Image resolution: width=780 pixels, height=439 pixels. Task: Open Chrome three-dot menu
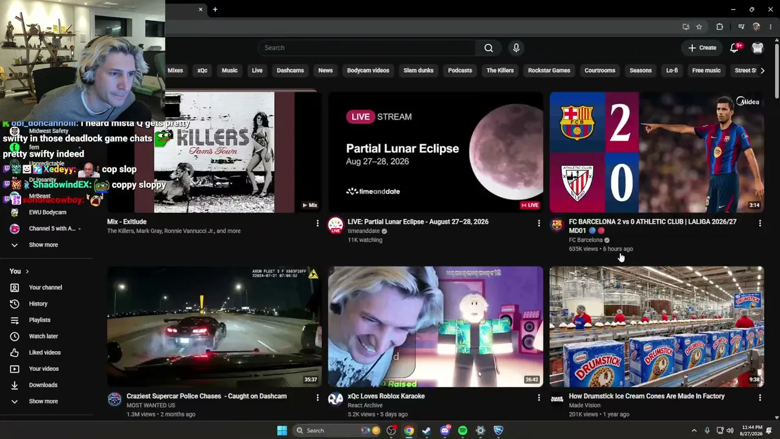[x=771, y=27]
